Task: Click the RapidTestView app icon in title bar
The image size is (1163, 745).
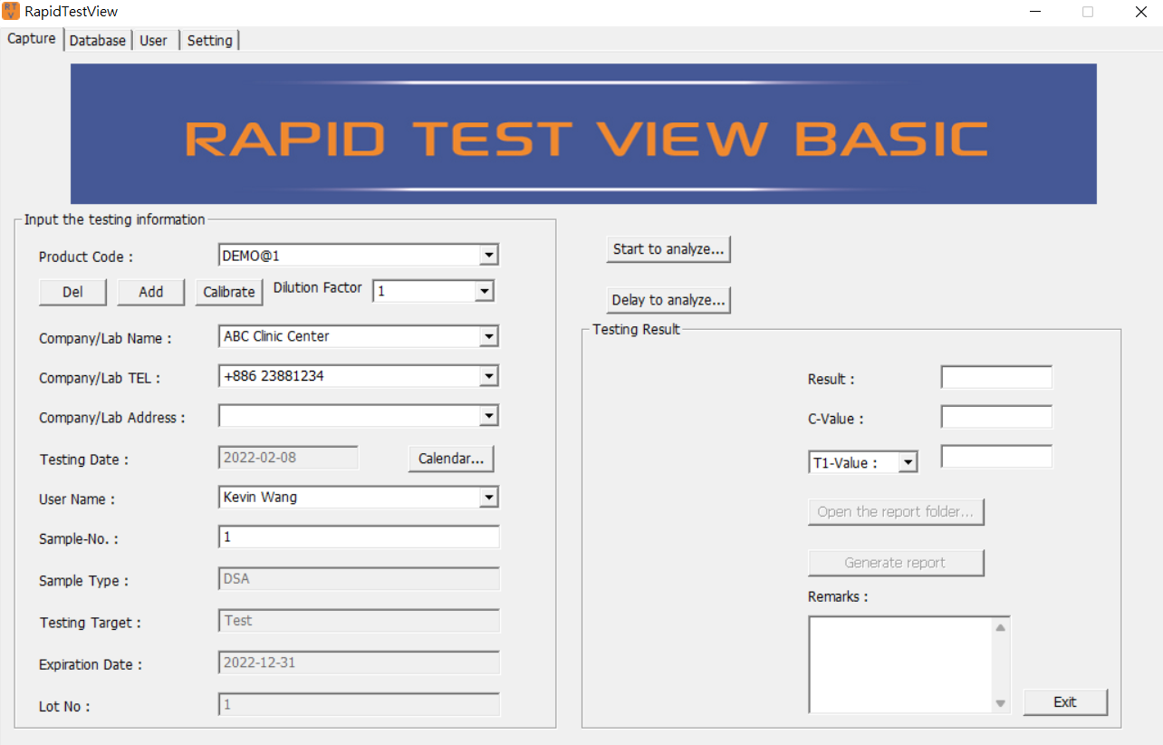Action: pos(11,12)
